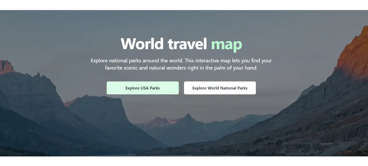Screen dimensions: 368x166
Task: Click the "World travel map" heading
Action: pos(181,43)
